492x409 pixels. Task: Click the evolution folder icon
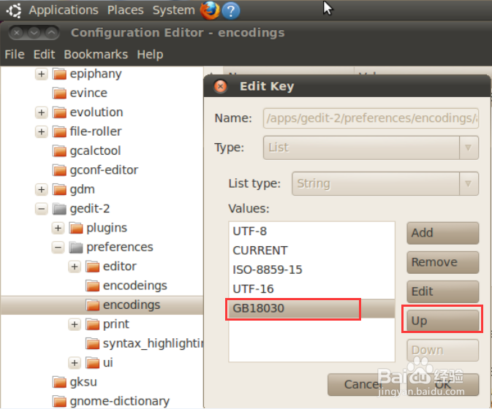[x=60, y=112]
